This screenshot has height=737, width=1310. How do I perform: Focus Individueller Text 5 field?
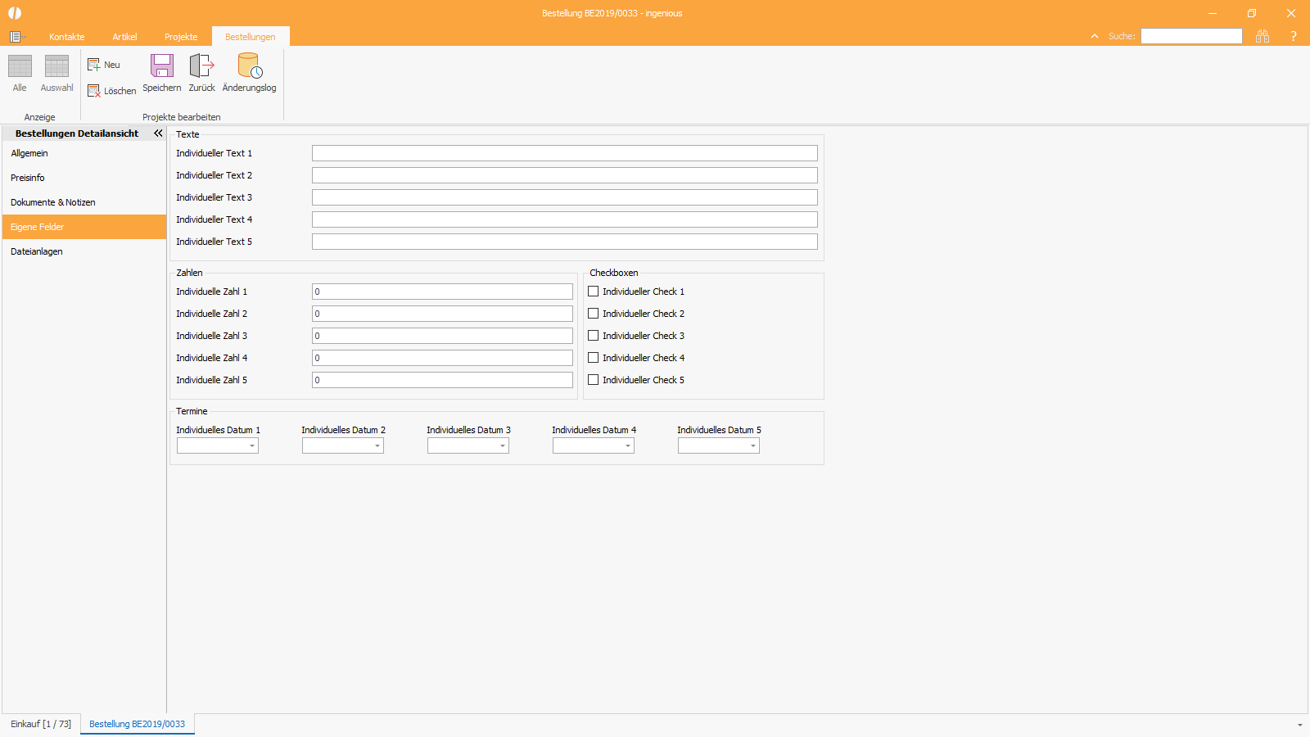[565, 242]
